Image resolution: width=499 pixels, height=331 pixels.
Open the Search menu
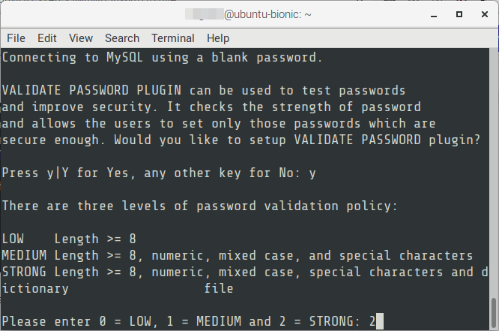[x=122, y=38]
